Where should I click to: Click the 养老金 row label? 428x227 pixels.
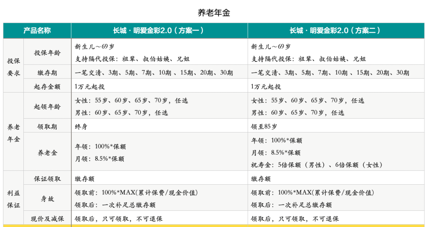pos(47,153)
